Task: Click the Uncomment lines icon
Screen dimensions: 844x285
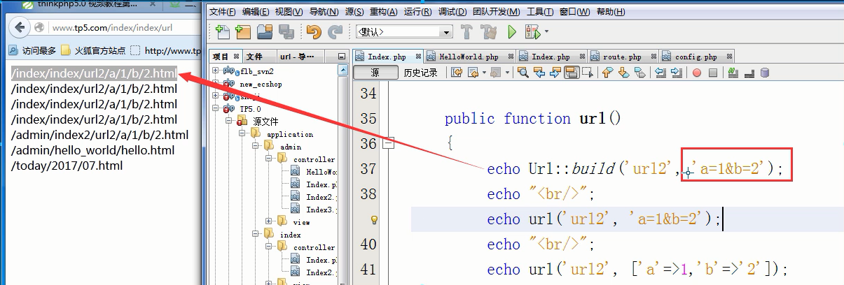Action: pos(749,72)
